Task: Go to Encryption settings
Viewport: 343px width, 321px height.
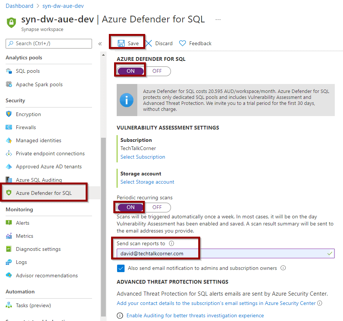Action: (x=28, y=114)
